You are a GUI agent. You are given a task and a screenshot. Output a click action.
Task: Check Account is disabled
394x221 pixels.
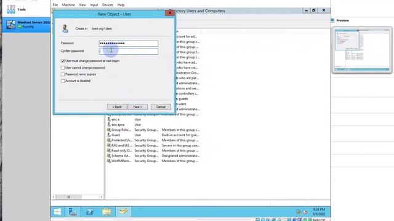[x=63, y=81]
